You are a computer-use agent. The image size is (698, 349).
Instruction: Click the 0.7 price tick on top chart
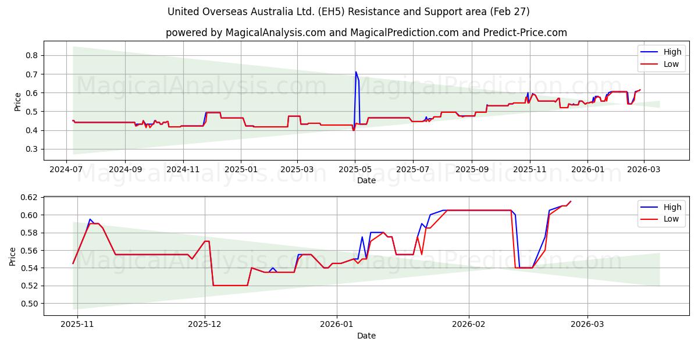pos(33,74)
